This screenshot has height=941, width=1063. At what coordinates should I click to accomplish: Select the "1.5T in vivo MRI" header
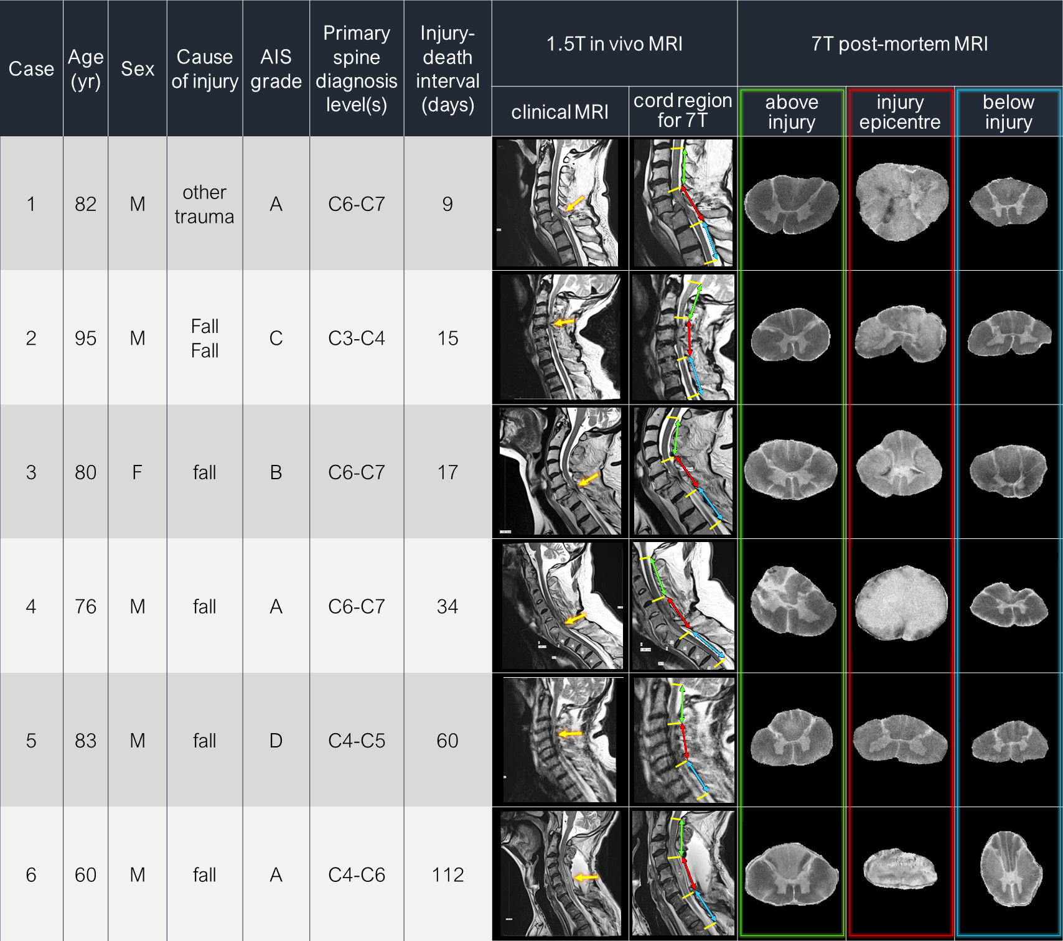[614, 44]
